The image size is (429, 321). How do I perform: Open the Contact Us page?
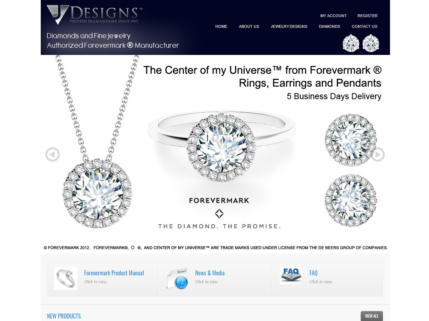click(x=364, y=26)
